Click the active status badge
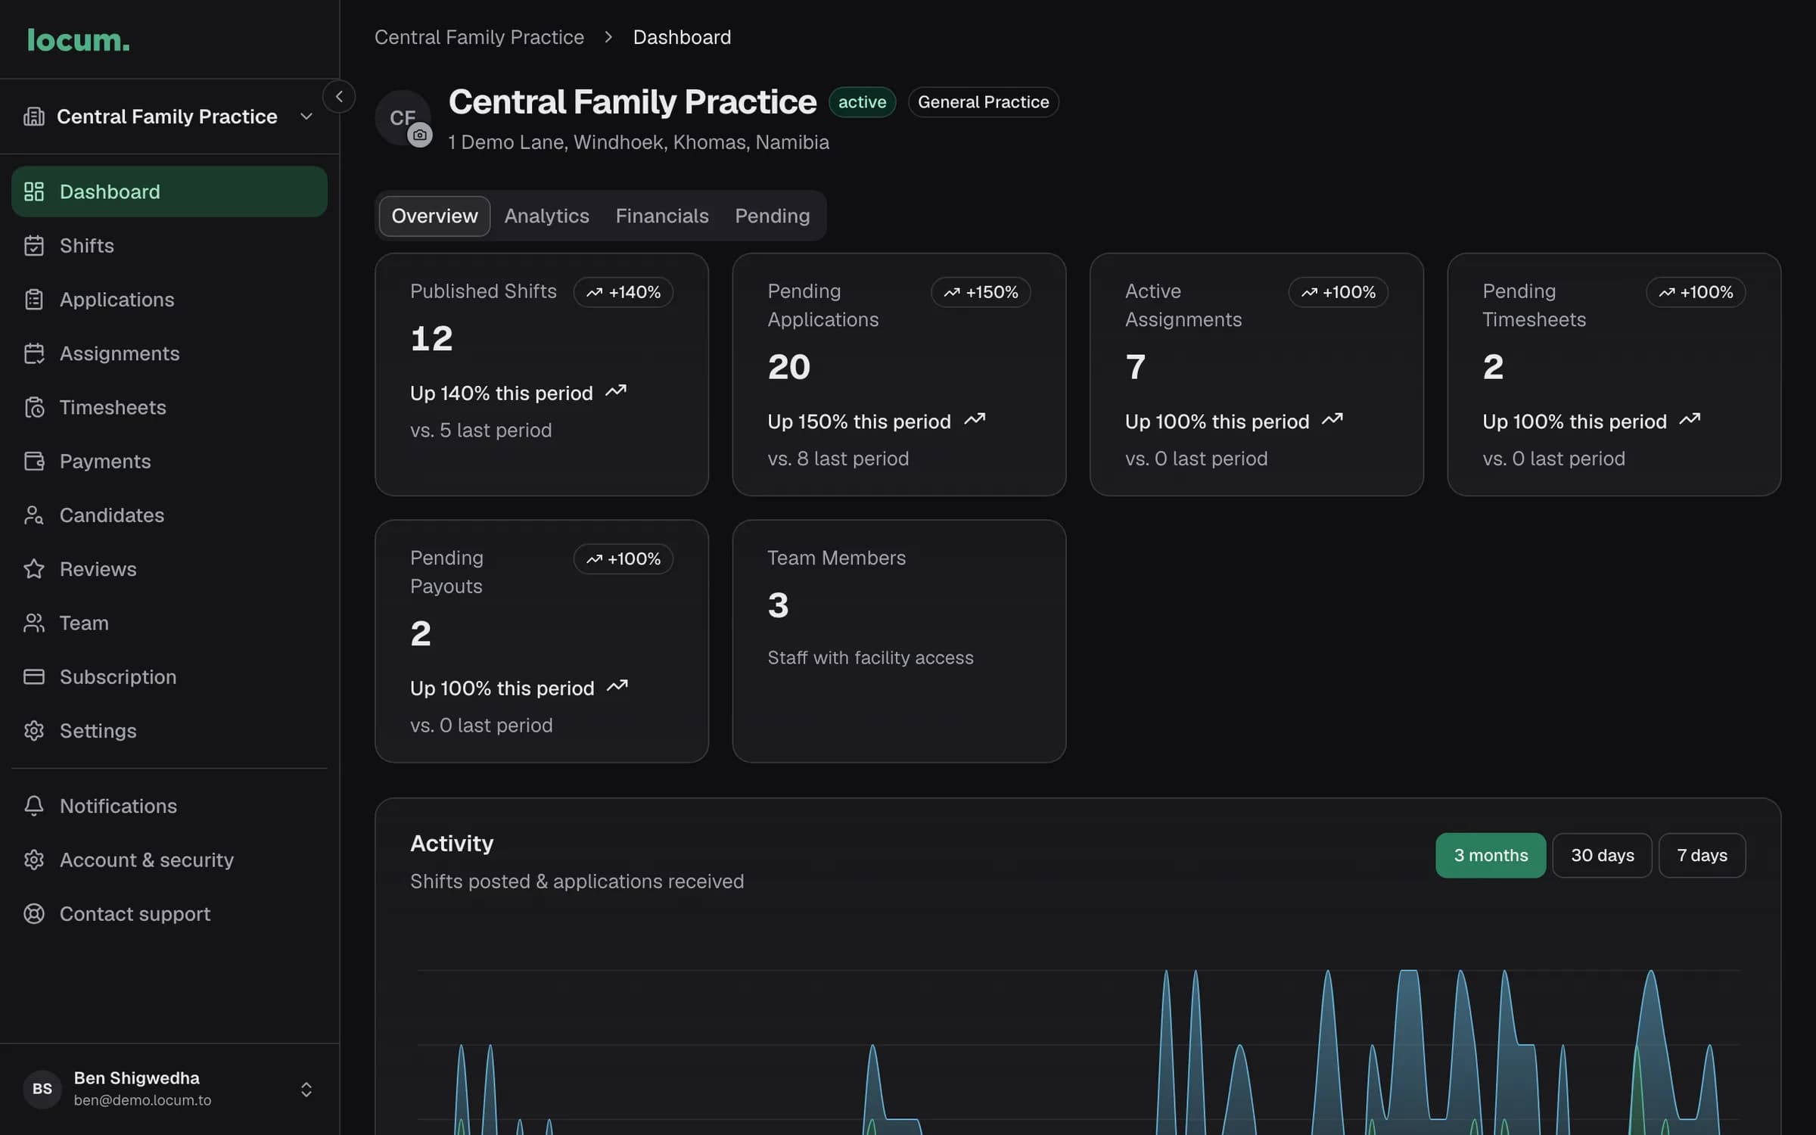Screen dimensions: 1816x1135 (862, 102)
